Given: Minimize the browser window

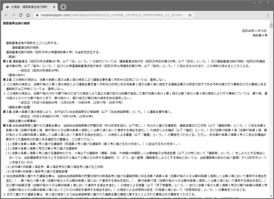Looking at the screenshot, I should click(x=254, y=2).
